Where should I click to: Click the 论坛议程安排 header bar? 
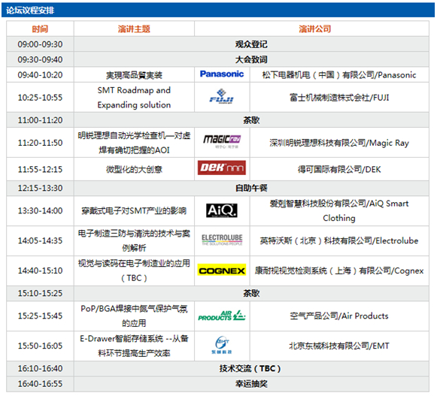(218, 11)
